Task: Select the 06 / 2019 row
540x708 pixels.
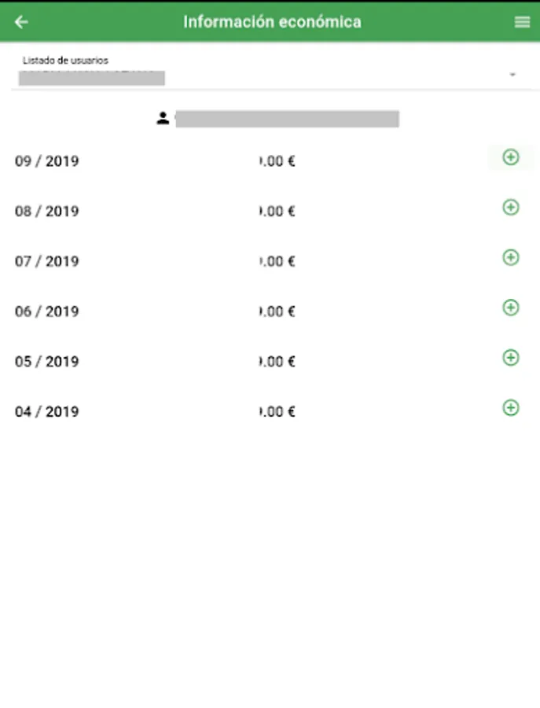Action: tap(270, 311)
